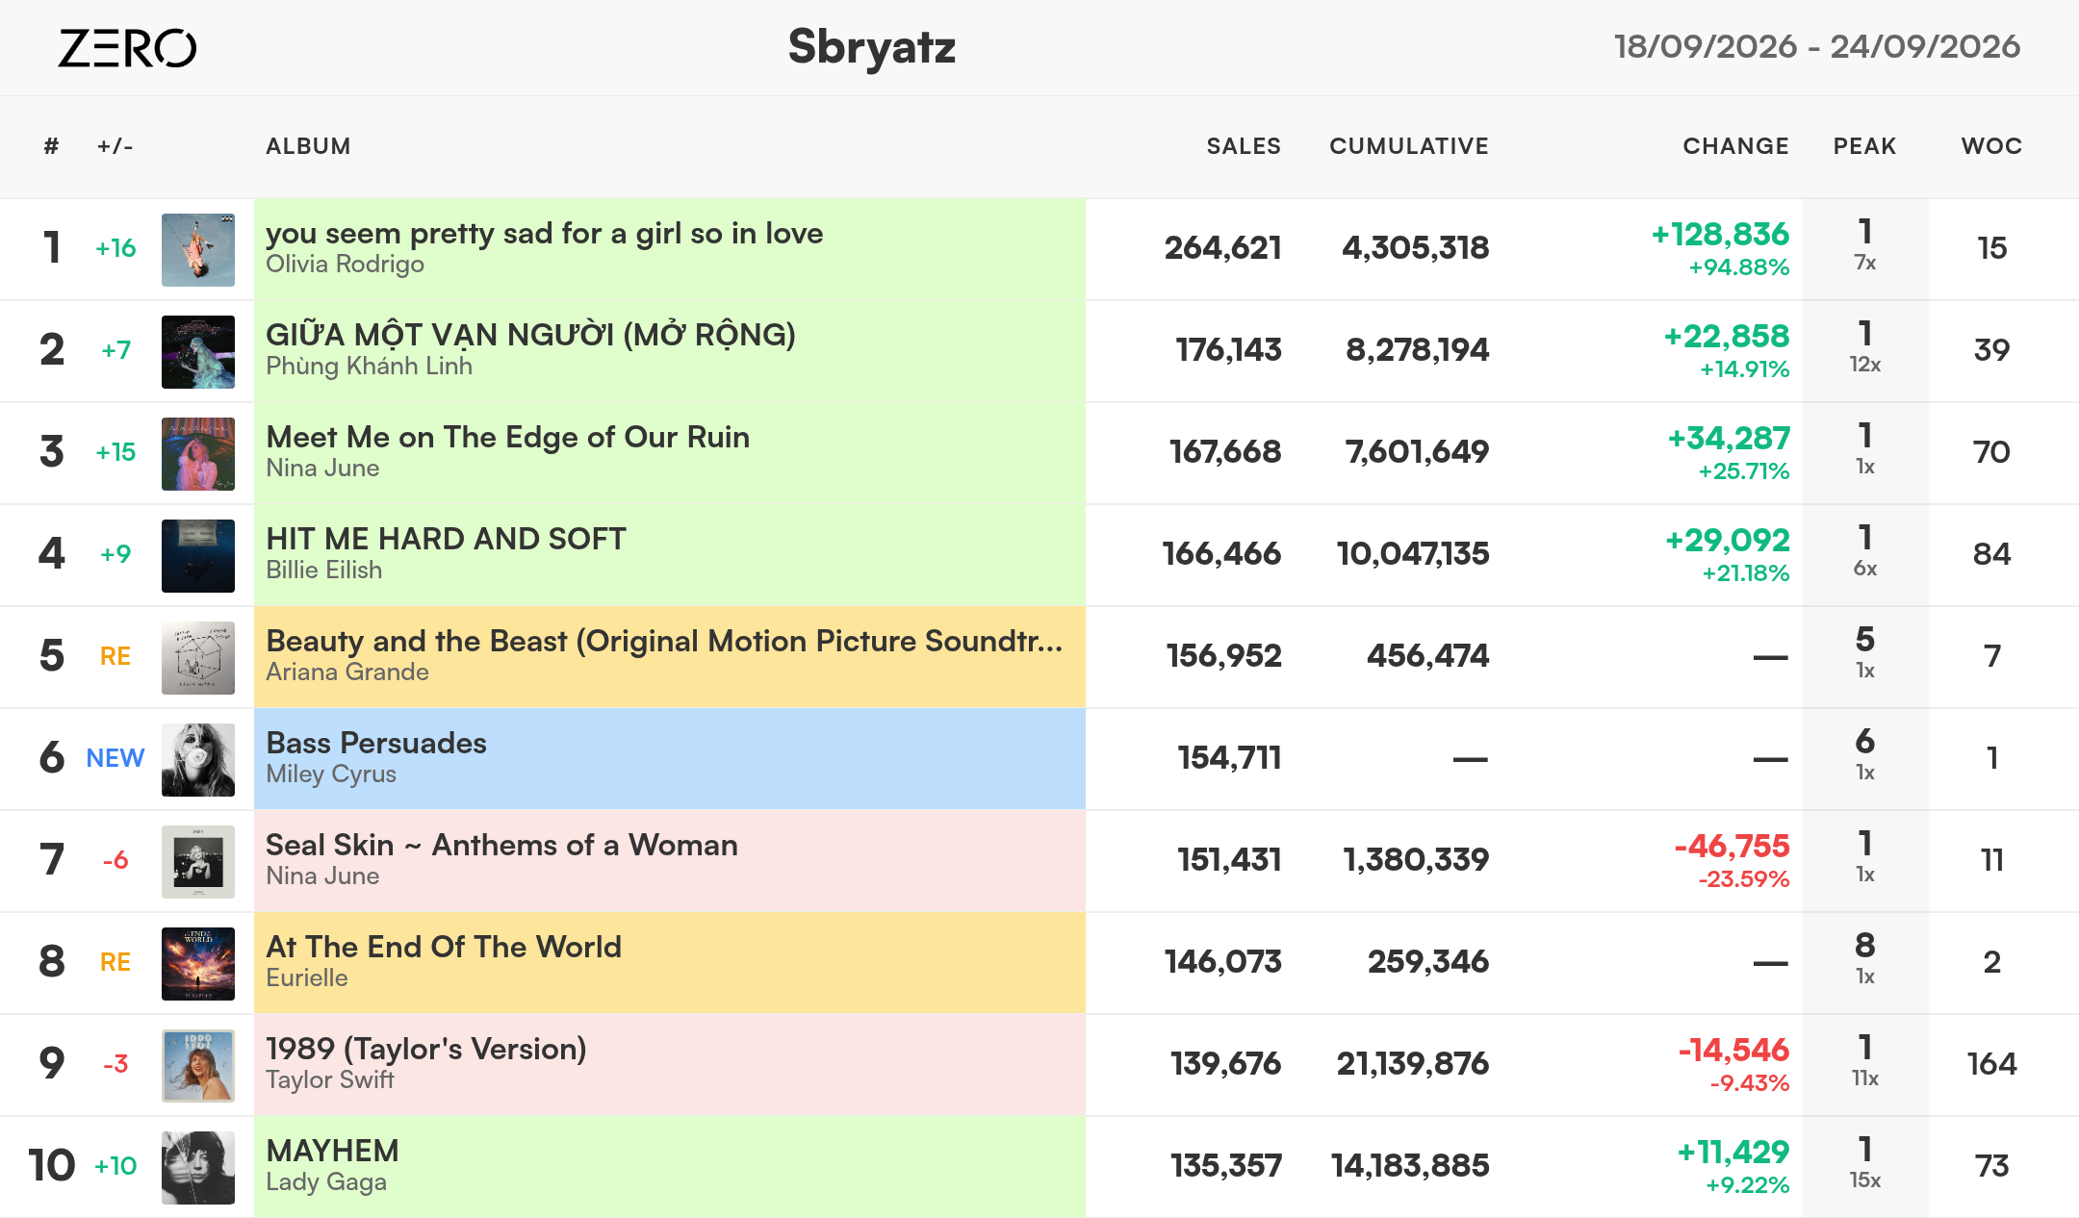Open the 1989 (Taylor's Version) cover art
The height and width of the screenshot is (1218, 2079).
click(198, 1066)
